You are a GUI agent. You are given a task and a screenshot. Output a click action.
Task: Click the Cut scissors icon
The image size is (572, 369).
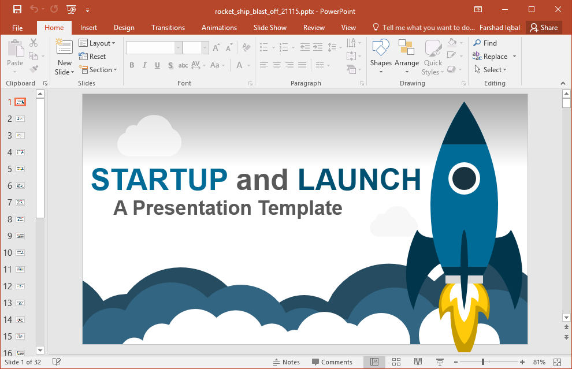click(x=34, y=43)
